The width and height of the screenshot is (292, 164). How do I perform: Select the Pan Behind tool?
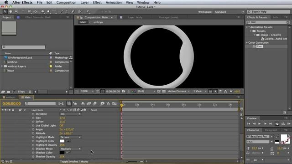(36, 11)
